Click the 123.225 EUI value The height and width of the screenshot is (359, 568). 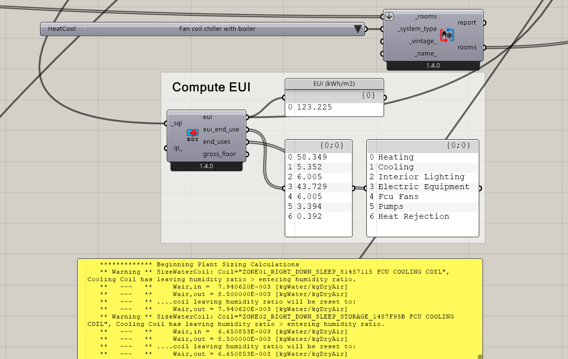[x=314, y=107]
